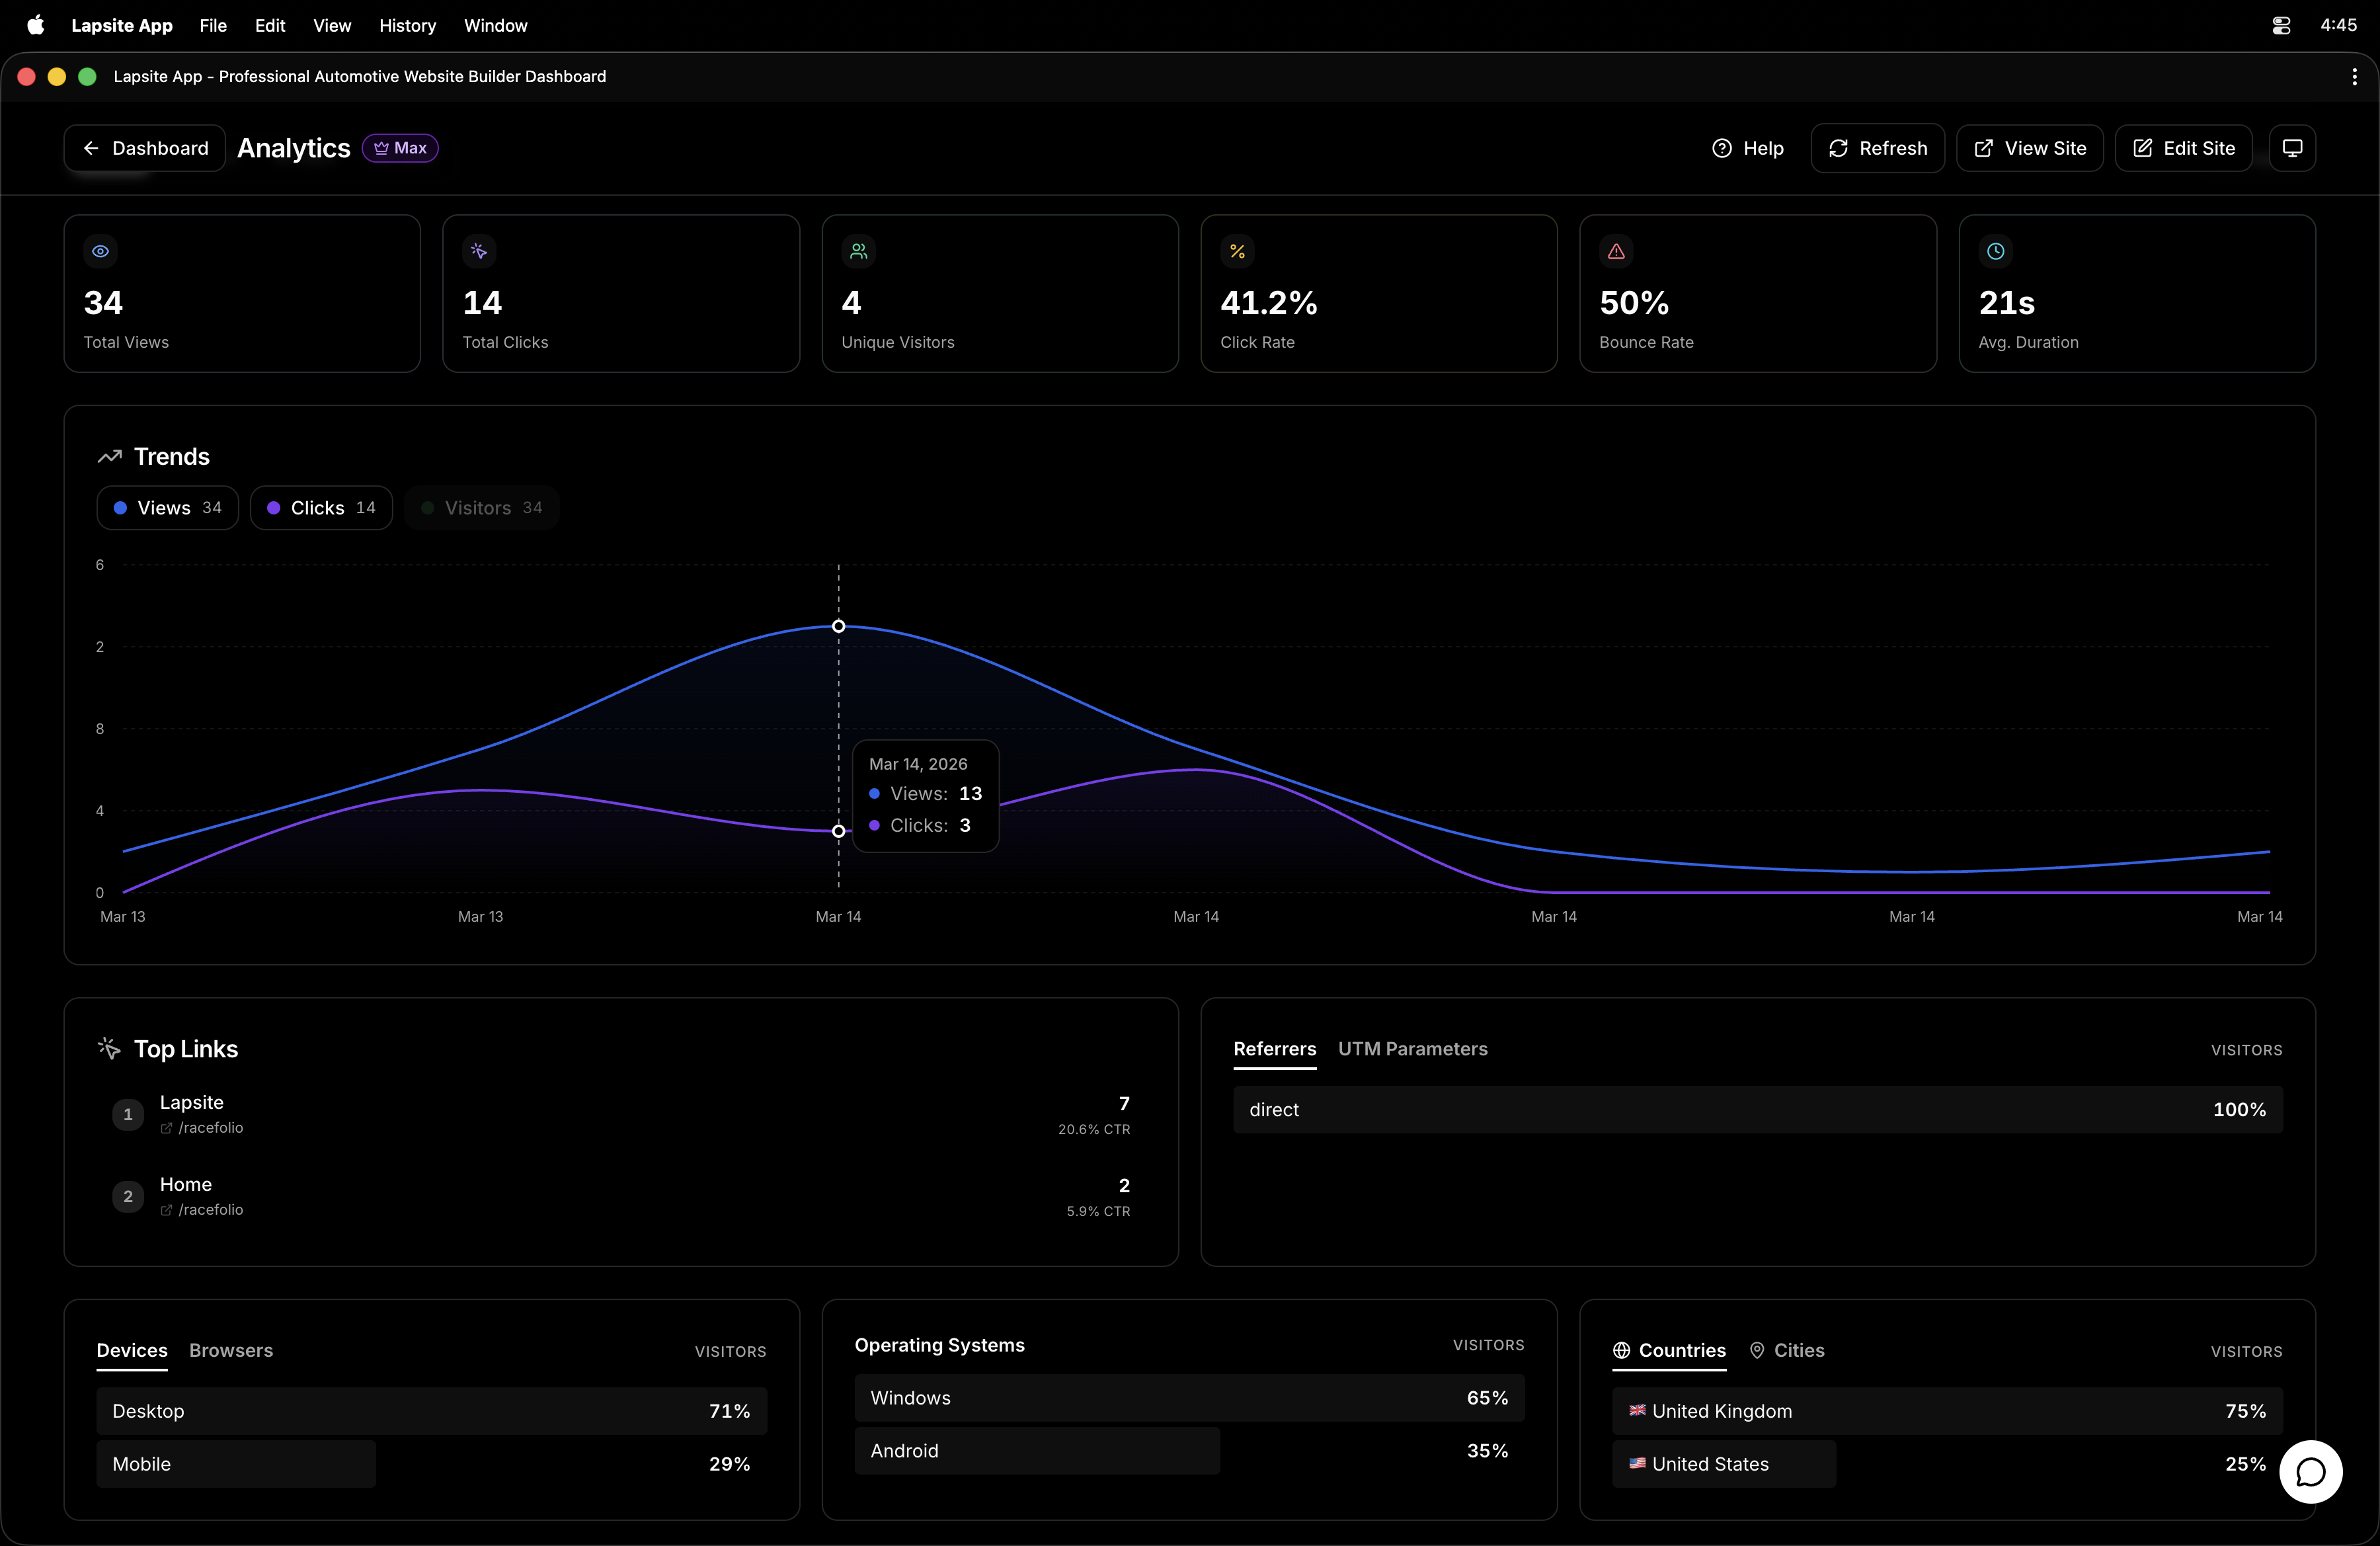Open macOS Control Center icon

point(2281,25)
